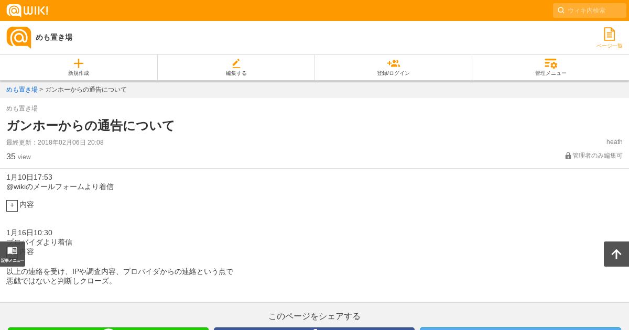
Task: Click the 1月10日17:53 timestamp
Action: point(29,177)
